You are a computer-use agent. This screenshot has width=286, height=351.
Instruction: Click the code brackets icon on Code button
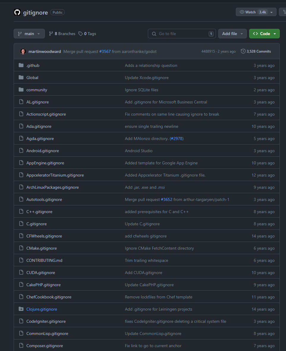click(x=255, y=34)
